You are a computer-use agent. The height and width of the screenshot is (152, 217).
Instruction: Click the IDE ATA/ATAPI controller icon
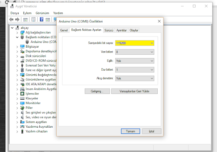pyautogui.click(x=22, y=84)
